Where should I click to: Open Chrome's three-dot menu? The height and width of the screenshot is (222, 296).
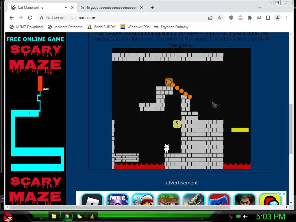[x=287, y=18]
